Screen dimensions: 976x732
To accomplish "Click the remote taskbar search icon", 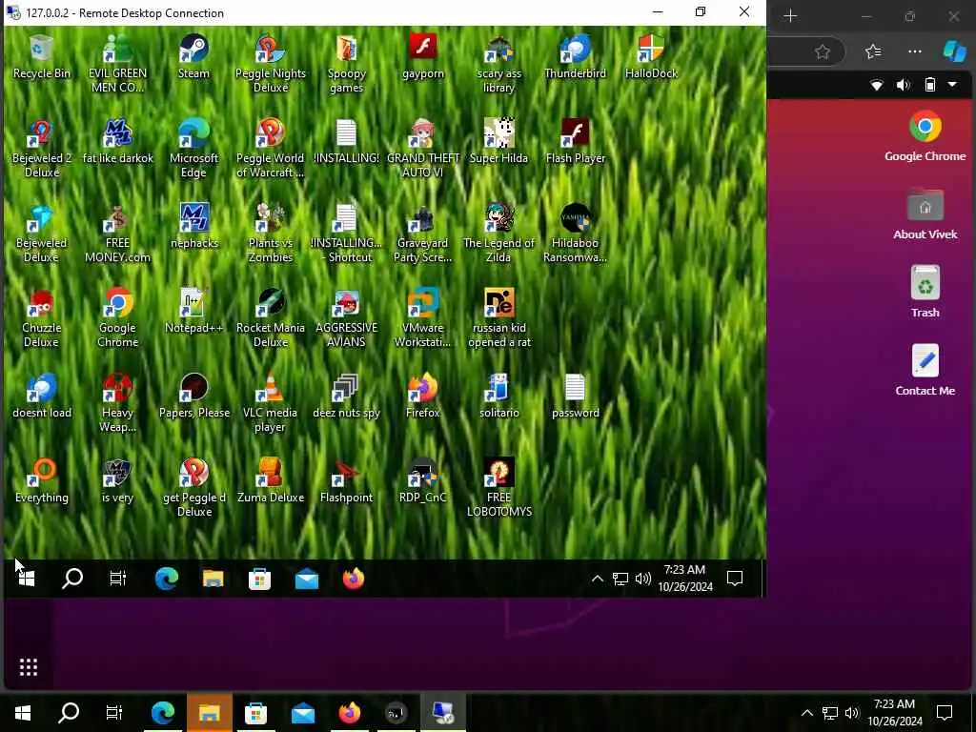I will 72,579.
